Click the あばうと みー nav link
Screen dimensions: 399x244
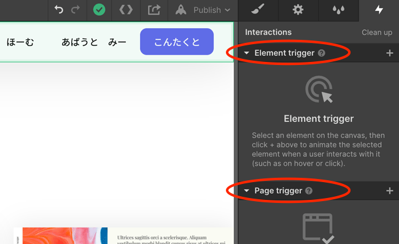pyautogui.click(x=94, y=42)
